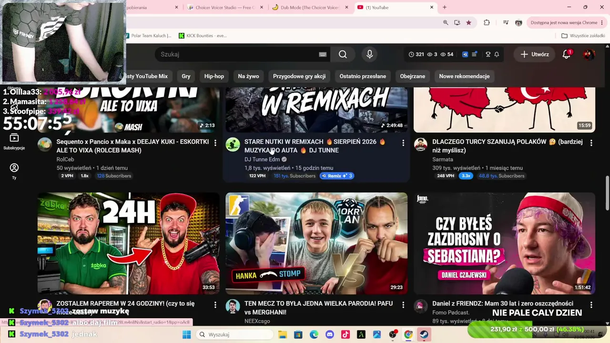Viewport: 610px width, 343px height.
Task: Click the Windows Wyszukaj taskbar search box
Action: tap(234, 334)
